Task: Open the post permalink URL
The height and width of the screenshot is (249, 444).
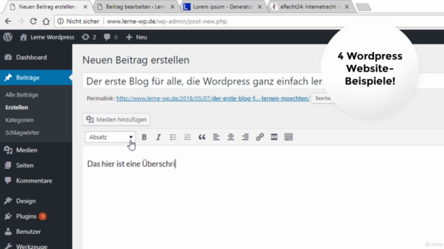Action: pos(213,98)
